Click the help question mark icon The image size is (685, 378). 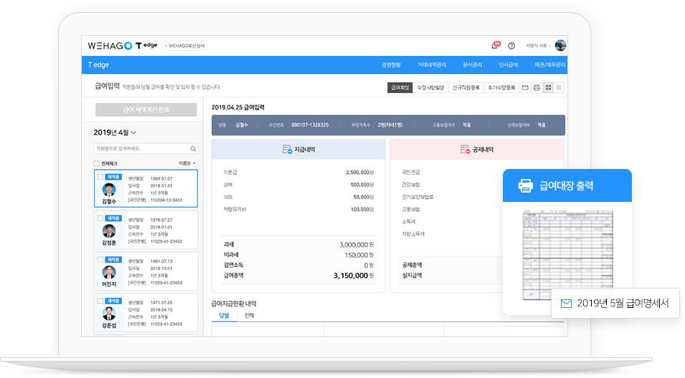511,46
